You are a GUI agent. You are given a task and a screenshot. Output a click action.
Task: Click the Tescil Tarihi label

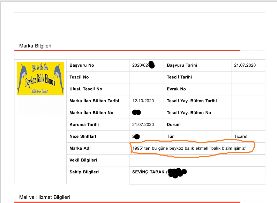pyautogui.click(x=179, y=77)
